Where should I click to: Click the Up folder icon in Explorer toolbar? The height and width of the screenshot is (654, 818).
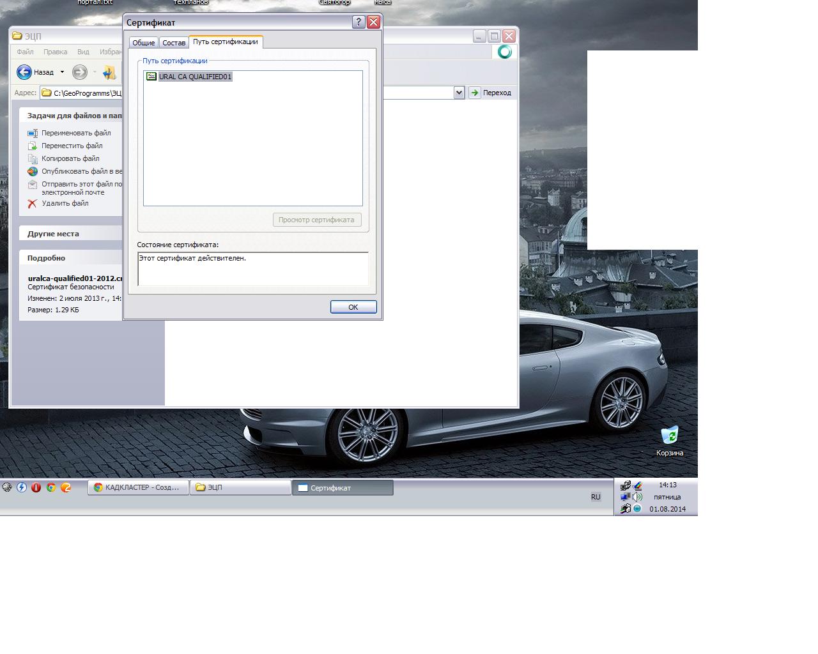pyautogui.click(x=109, y=73)
